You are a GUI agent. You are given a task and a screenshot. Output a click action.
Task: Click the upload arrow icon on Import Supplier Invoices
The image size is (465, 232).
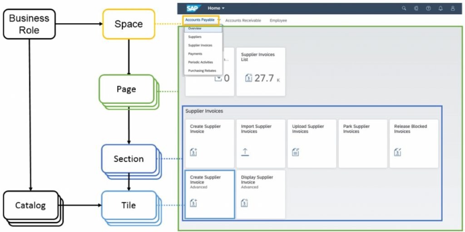pyautogui.click(x=245, y=152)
